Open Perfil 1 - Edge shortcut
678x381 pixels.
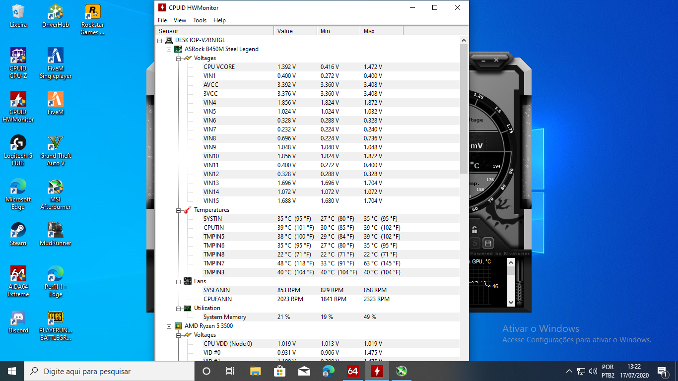[56, 281]
